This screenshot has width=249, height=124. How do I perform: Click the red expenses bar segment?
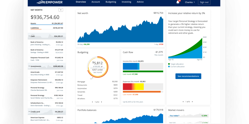[x=127, y=86]
